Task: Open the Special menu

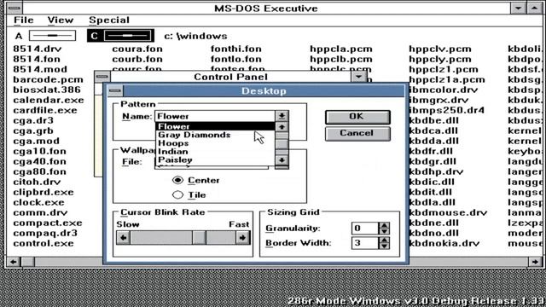Action: click(x=109, y=20)
